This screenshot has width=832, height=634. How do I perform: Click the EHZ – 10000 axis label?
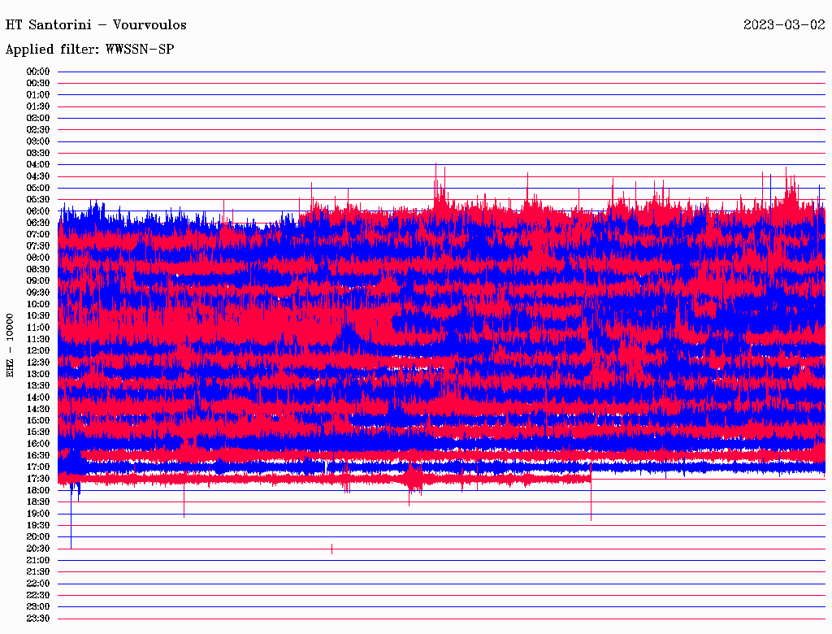pos(11,345)
